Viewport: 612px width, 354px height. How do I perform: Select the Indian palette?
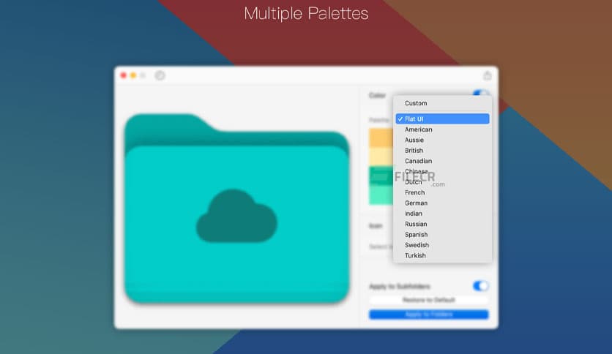(x=442, y=214)
